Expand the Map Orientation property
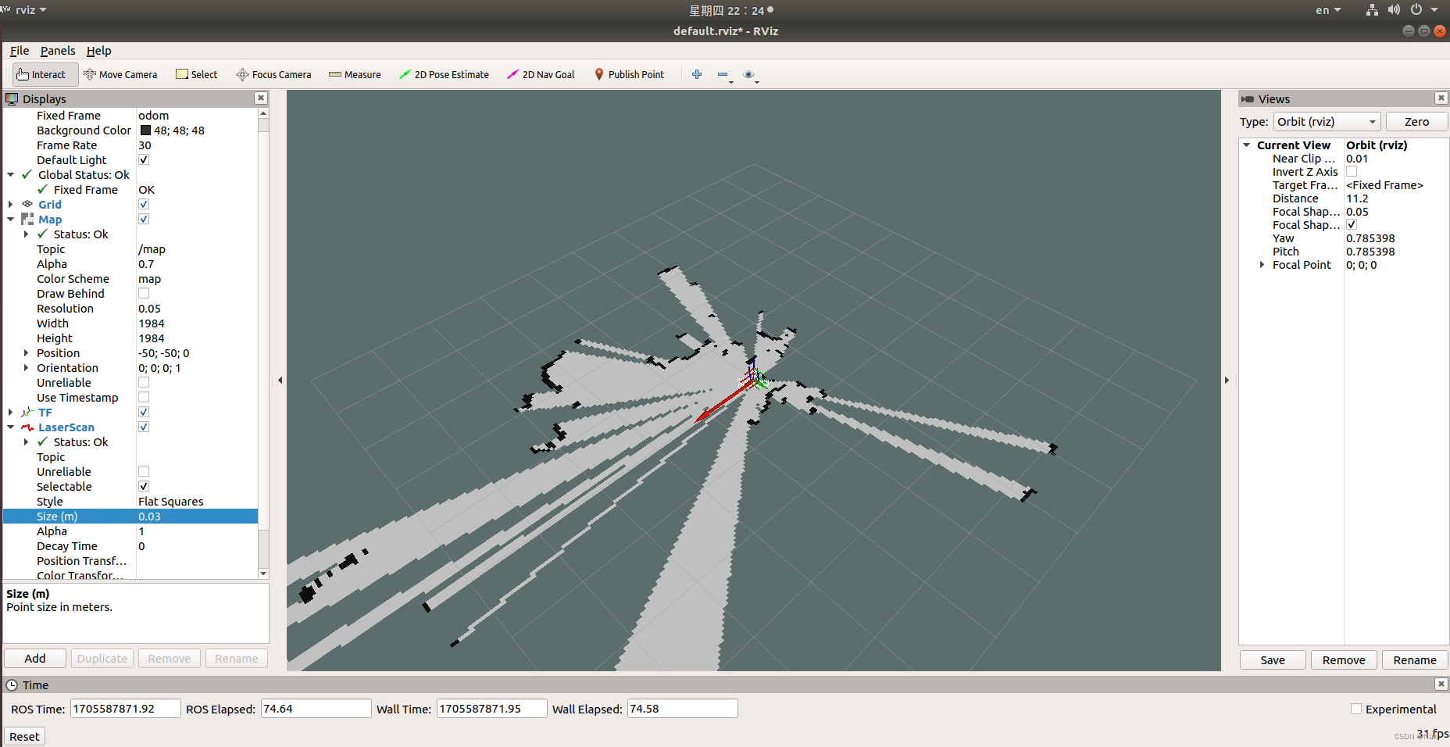 tap(27, 367)
